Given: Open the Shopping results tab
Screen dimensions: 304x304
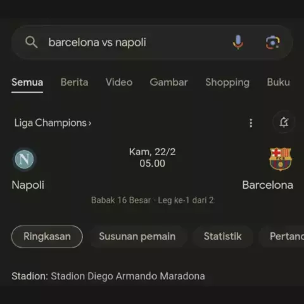Looking at the screenshot, I should [227, 82].
